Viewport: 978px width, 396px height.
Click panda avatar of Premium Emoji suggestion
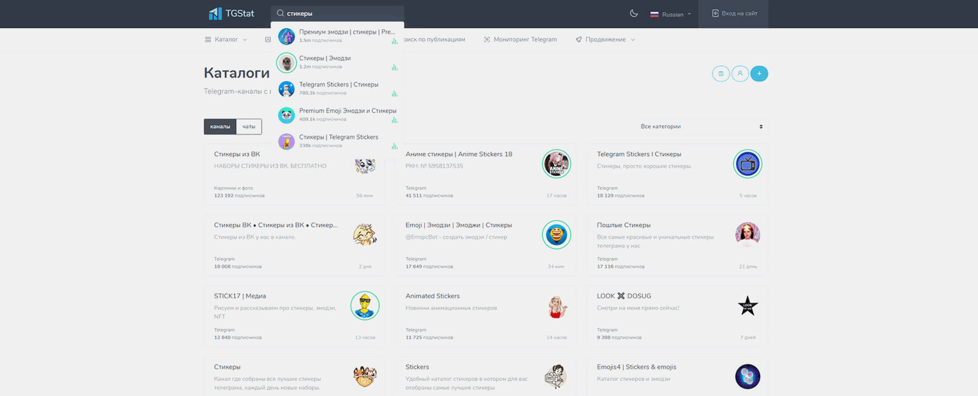[x=286, y=115]
